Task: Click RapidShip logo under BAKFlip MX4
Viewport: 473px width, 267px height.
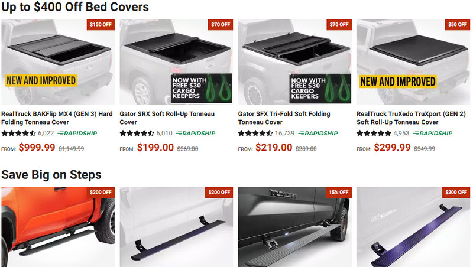Action: [x=77, y=133]
